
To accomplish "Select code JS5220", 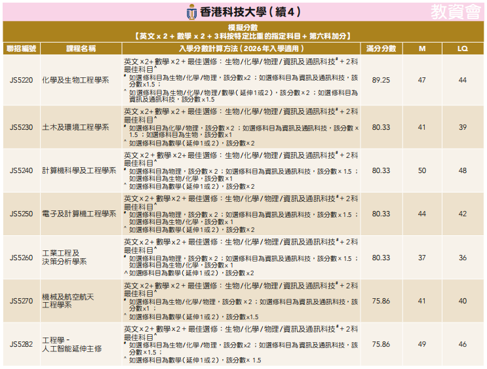I will coord(21,80).
